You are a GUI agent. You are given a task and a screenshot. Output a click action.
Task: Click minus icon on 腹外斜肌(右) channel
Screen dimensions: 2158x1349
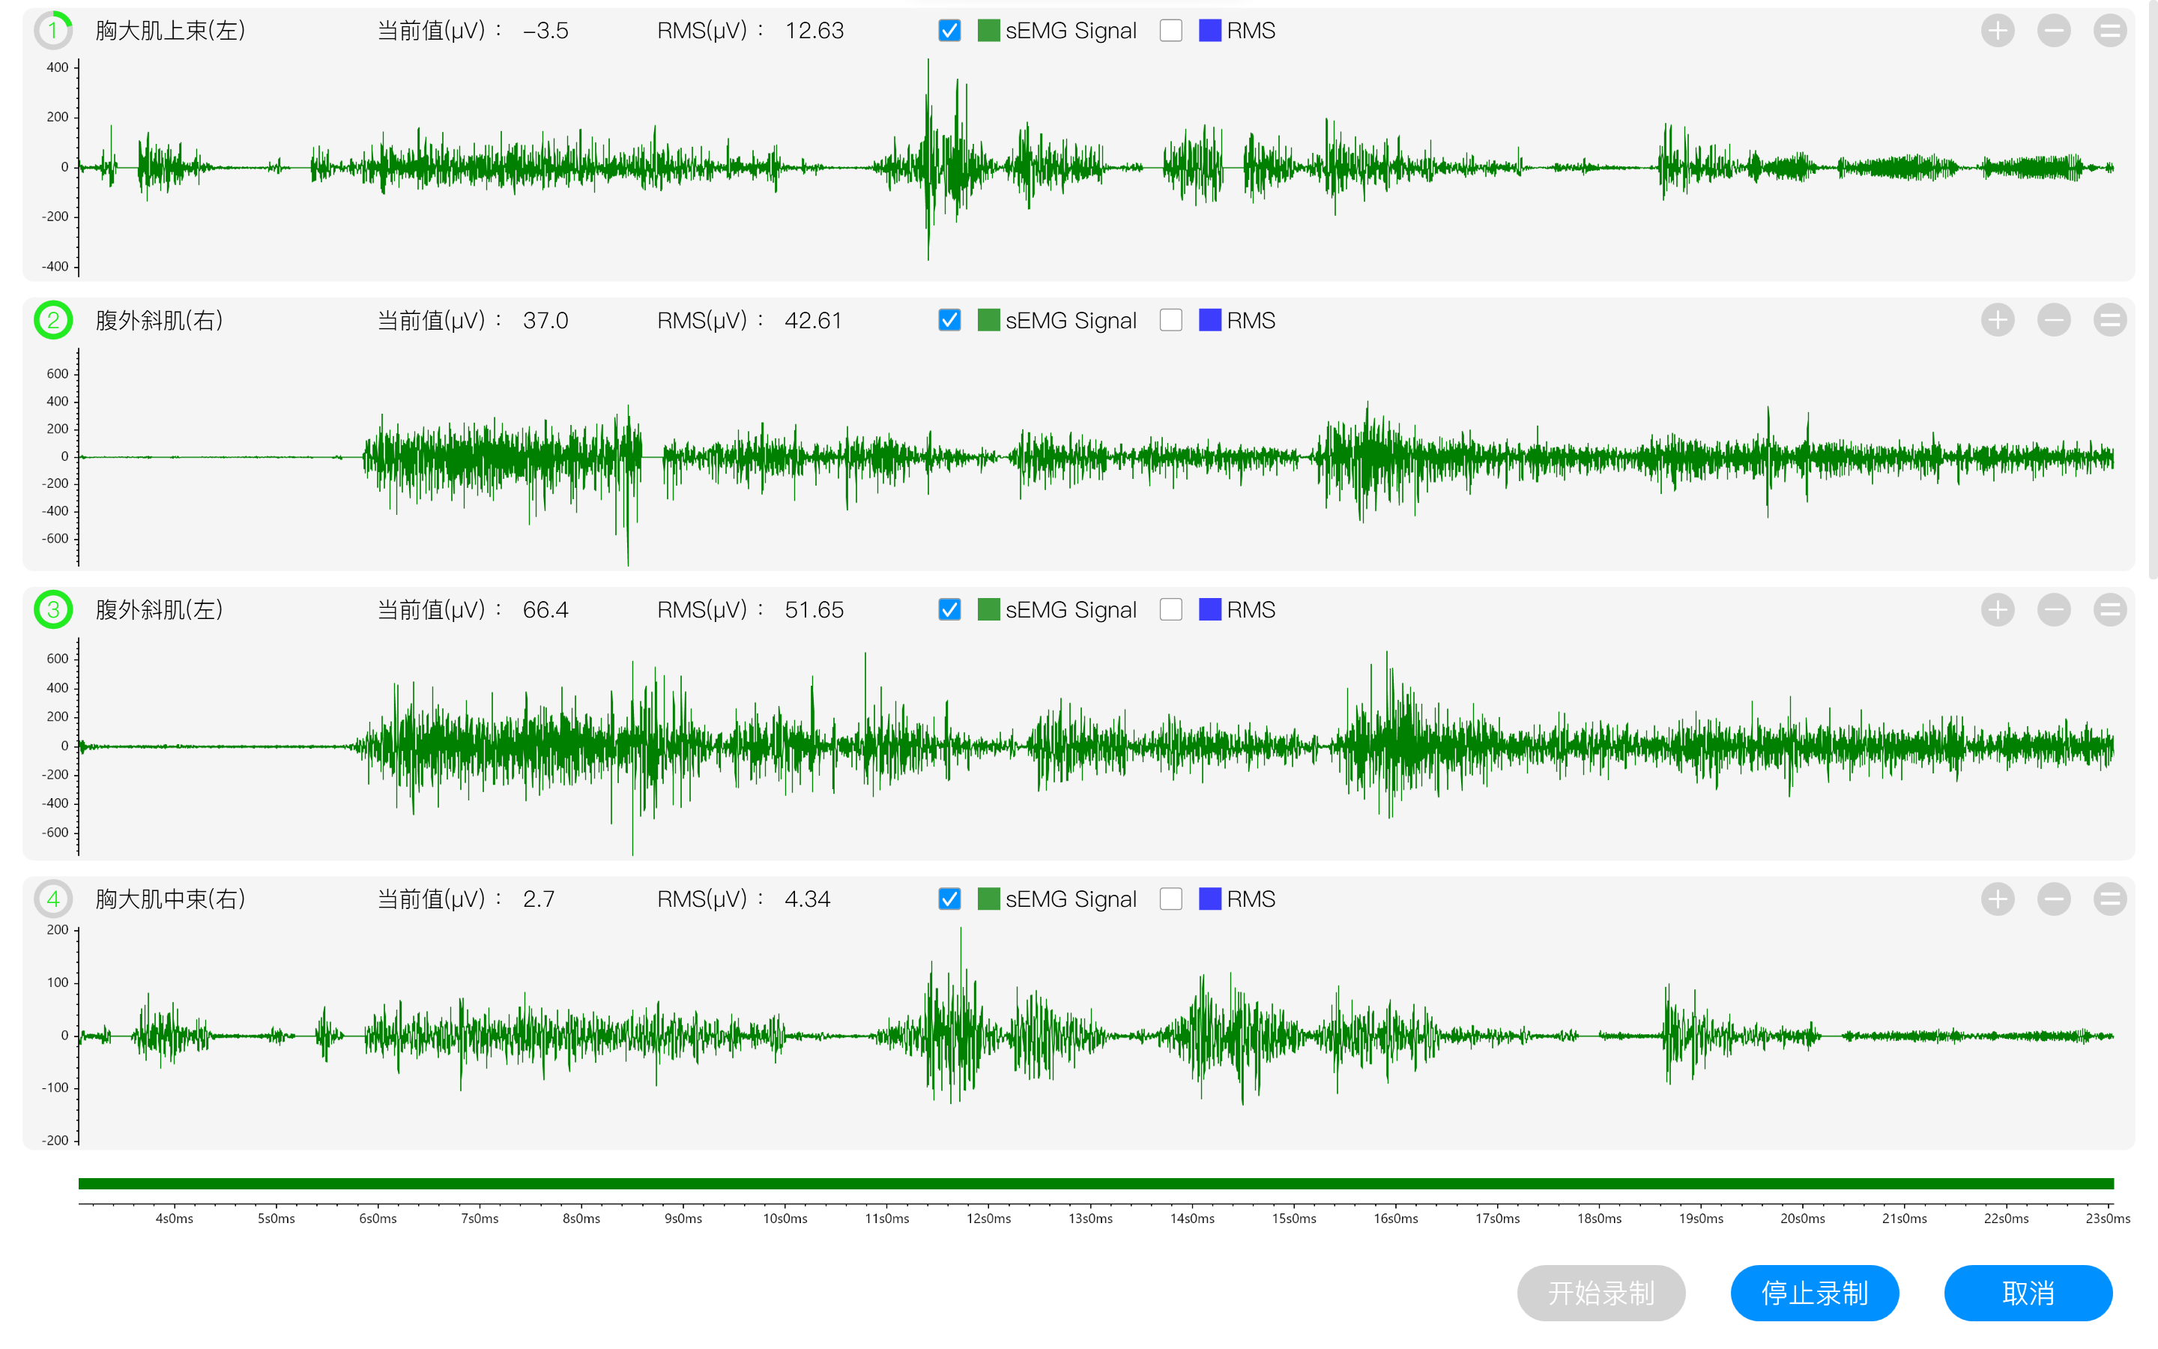click(2054, 319)
